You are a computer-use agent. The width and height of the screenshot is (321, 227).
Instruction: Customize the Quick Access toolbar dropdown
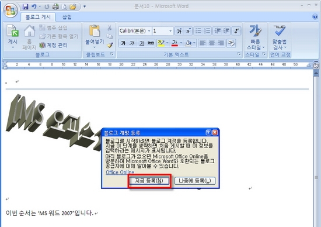[85, 6]
